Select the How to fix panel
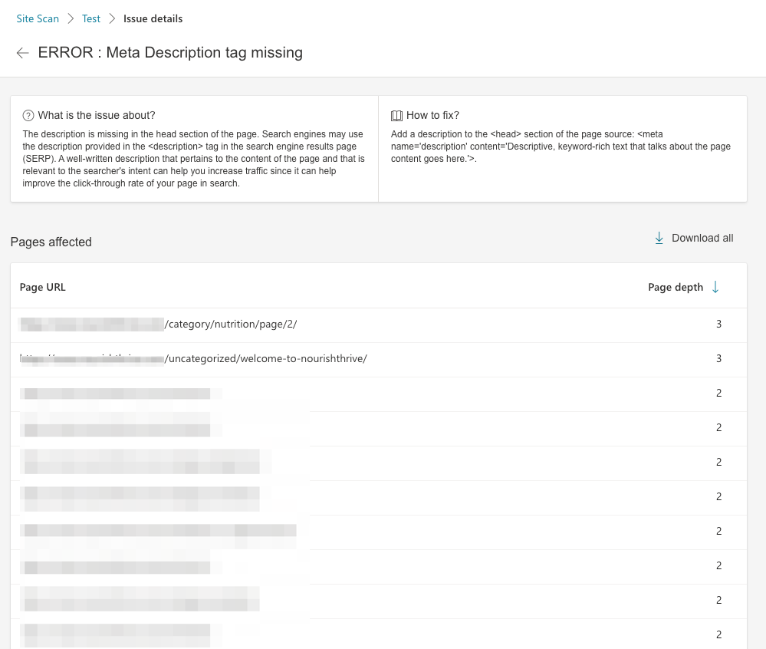This screenshot has height=649, width=766. [x=563, y=148]
